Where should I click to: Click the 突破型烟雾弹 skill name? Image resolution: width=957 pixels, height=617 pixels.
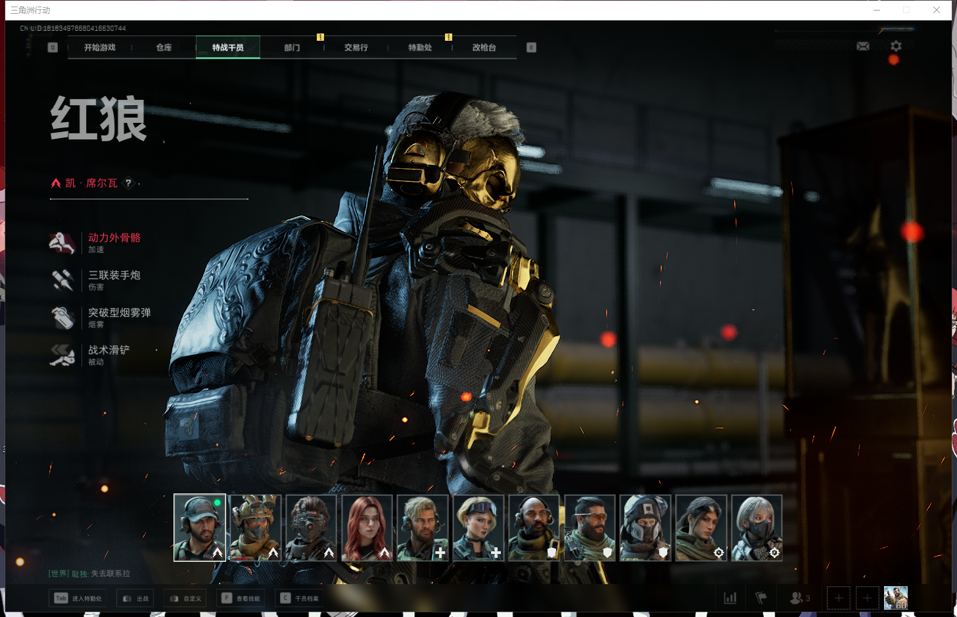(x=120, y=313)
